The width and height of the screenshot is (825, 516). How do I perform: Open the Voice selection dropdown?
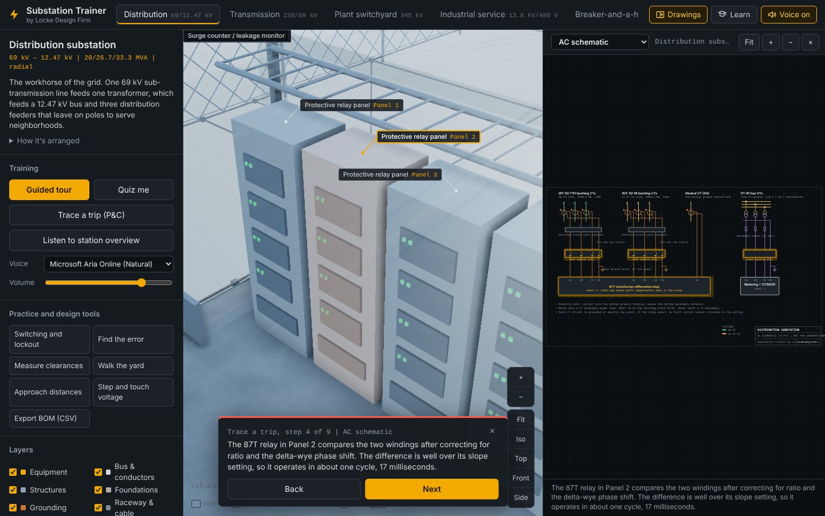point(108,264)
